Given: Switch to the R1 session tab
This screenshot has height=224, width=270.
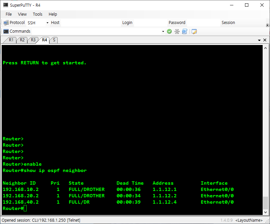Looking at the screenshot, I should click(11, 40).
